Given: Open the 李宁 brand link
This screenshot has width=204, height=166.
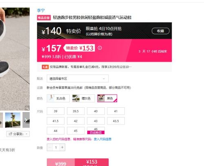Looking at the screenshot, I should pyautogui.click(x=41, y=10).
